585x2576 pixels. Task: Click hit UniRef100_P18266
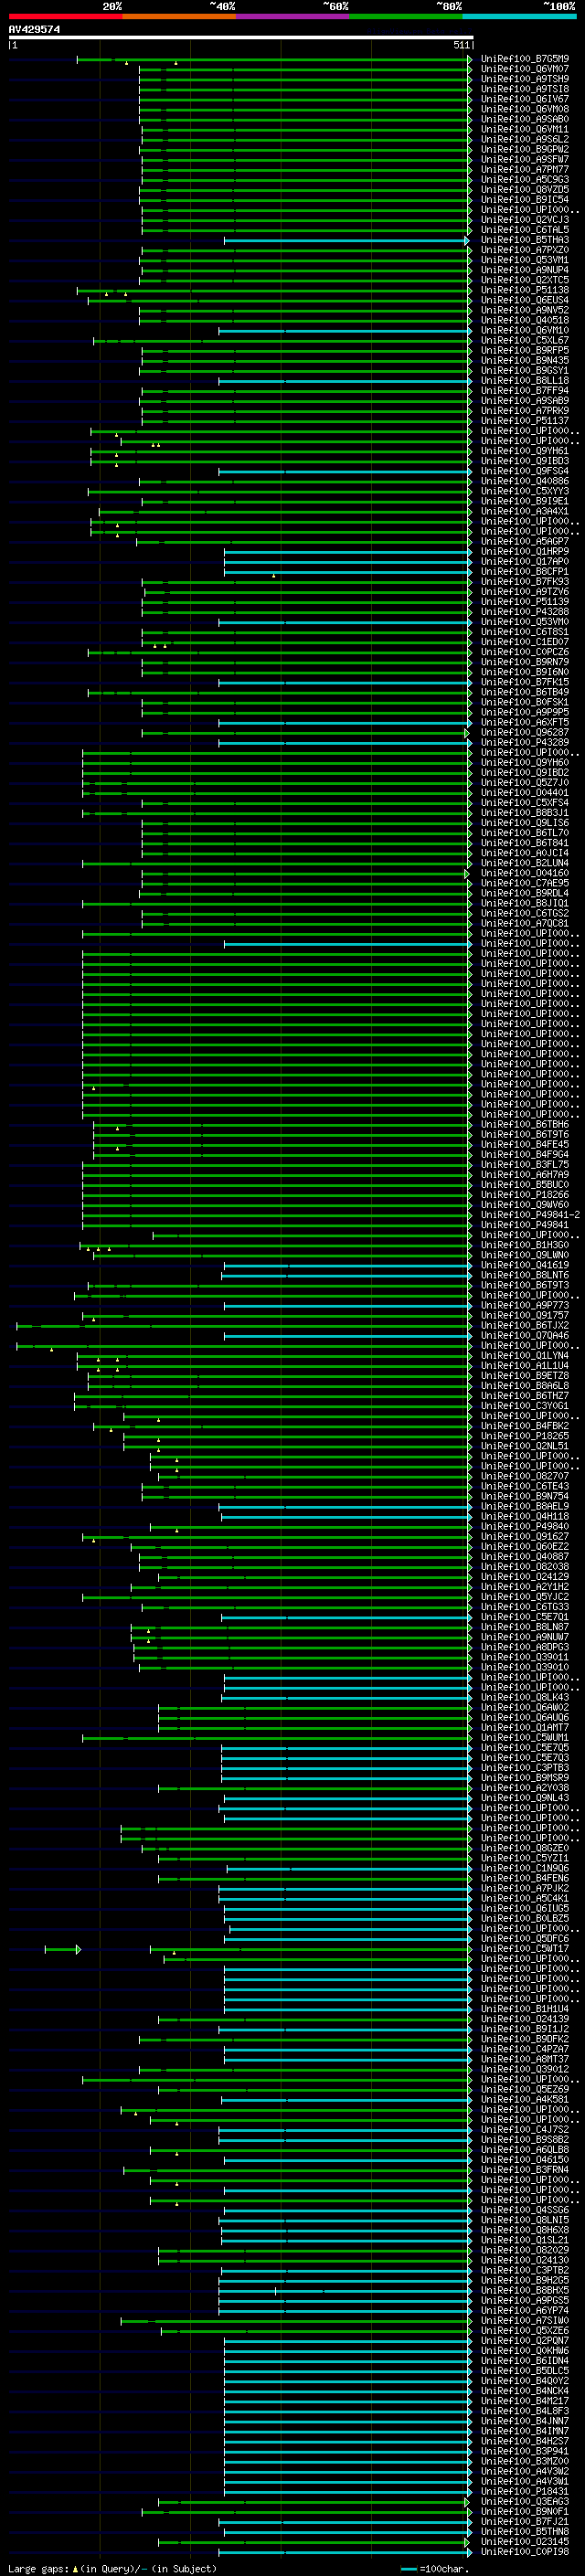point(525,1194)
